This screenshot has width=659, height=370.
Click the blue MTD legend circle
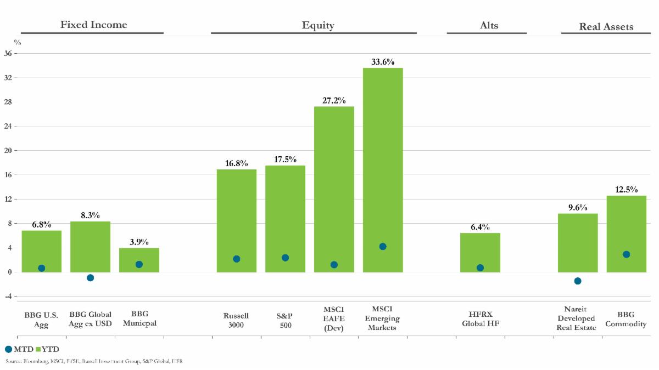pyautogui.click(x=8, y=349)
